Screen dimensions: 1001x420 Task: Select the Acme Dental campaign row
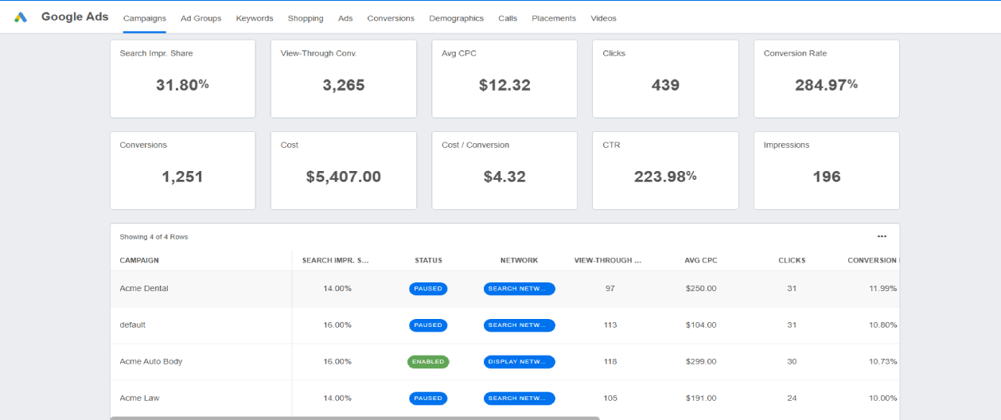pyautogui.click(x=144, y=289)
